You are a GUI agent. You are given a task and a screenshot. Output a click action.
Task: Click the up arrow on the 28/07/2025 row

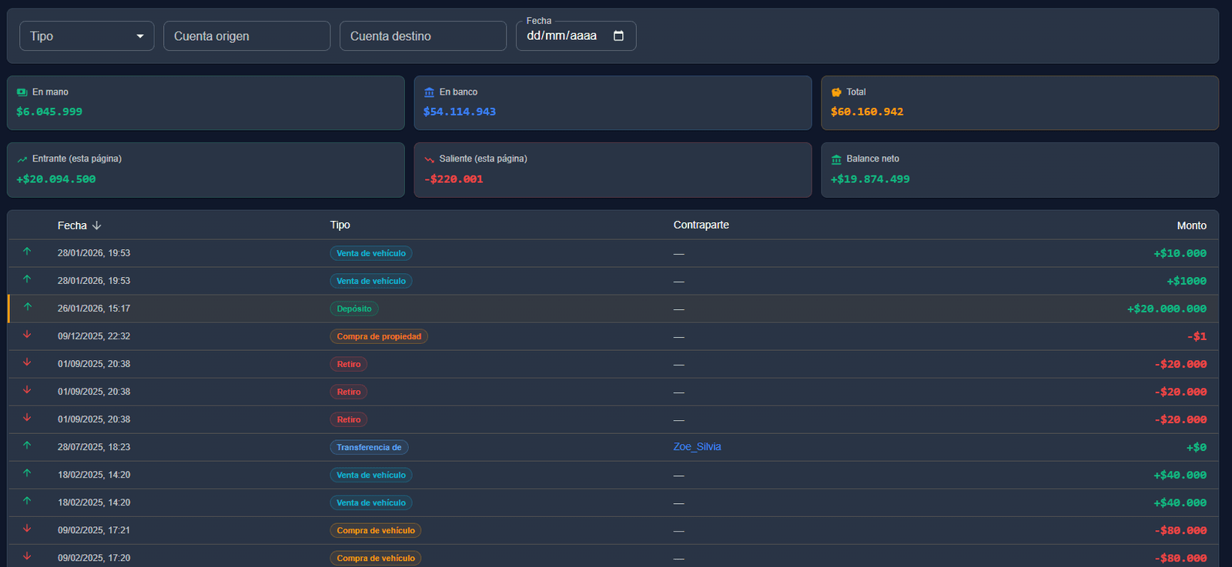coord(27,445)
